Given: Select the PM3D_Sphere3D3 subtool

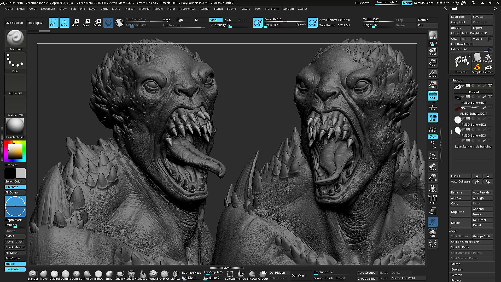Looking at the screenshot, I should tap(473, 133).
